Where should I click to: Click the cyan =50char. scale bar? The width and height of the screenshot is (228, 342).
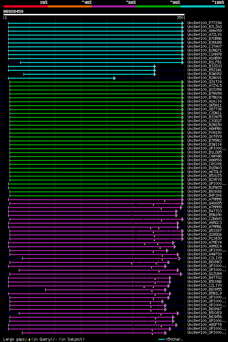point(161,340)
